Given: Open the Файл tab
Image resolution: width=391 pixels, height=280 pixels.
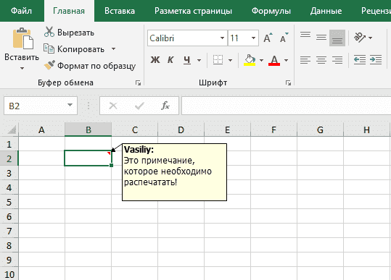Looking at the screenshot, I should (x=22, y=11).
